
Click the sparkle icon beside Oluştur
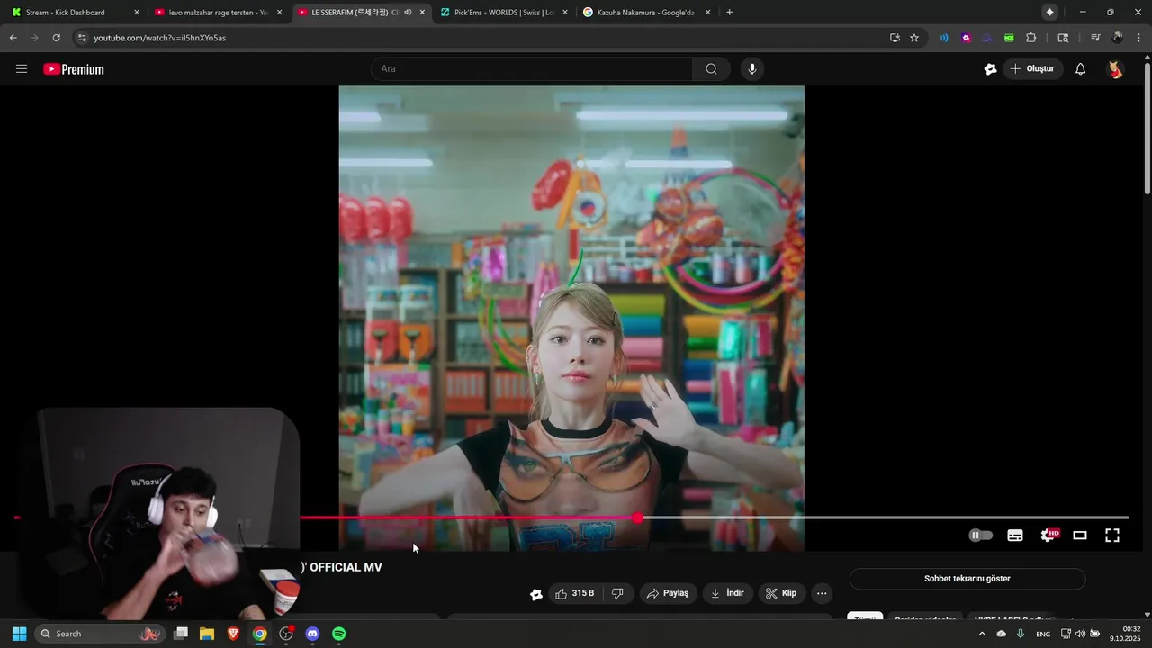(990, 69)
